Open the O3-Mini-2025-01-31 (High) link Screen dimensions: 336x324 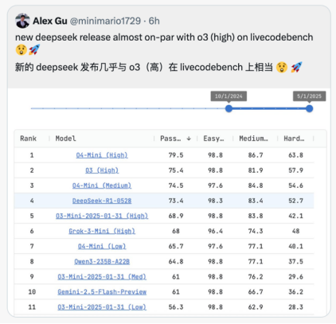[102, 216]
